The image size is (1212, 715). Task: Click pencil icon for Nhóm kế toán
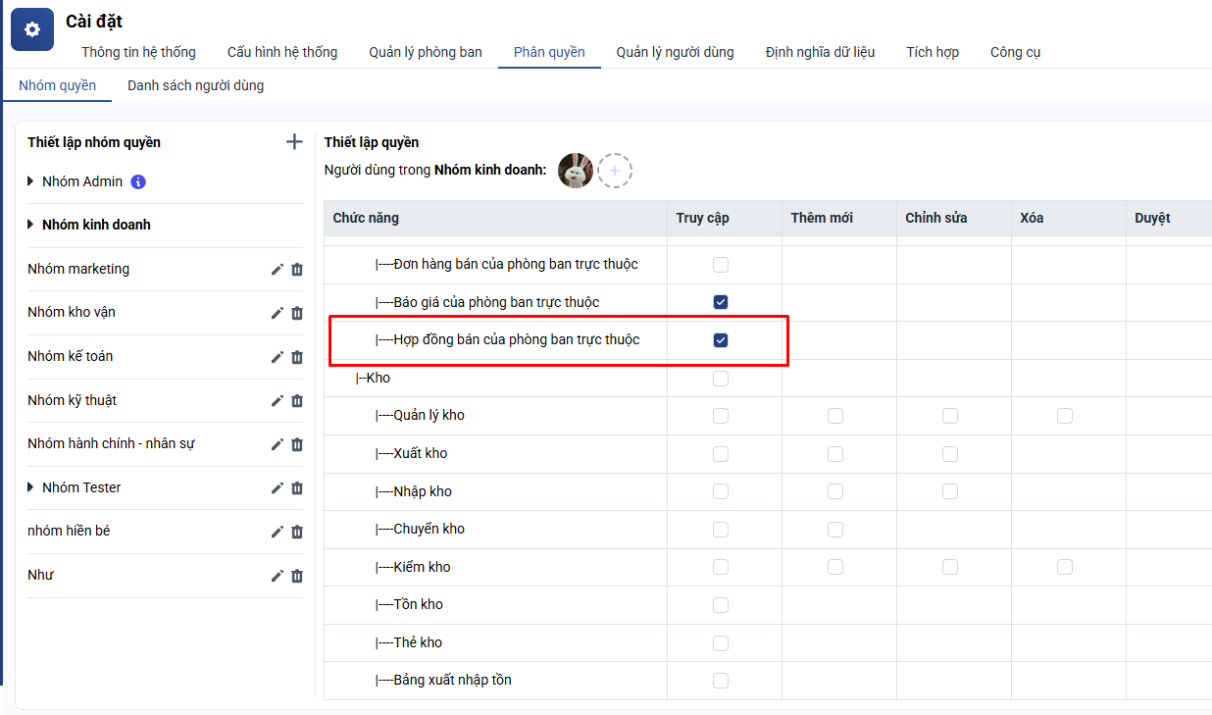(x=278, y=357)
